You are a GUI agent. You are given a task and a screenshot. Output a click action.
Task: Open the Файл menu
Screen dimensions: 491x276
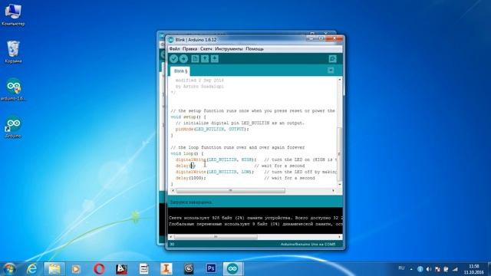tap(174, 49)
